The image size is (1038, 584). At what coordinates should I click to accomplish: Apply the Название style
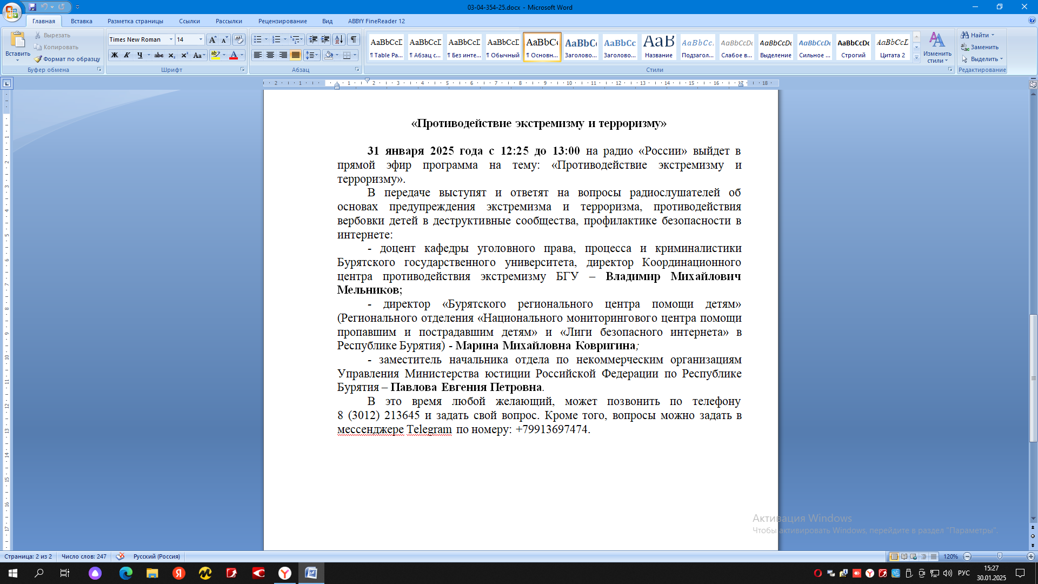[x=658, y=47]
